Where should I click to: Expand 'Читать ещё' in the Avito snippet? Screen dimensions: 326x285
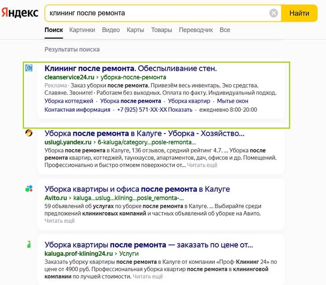click(60, 221)
